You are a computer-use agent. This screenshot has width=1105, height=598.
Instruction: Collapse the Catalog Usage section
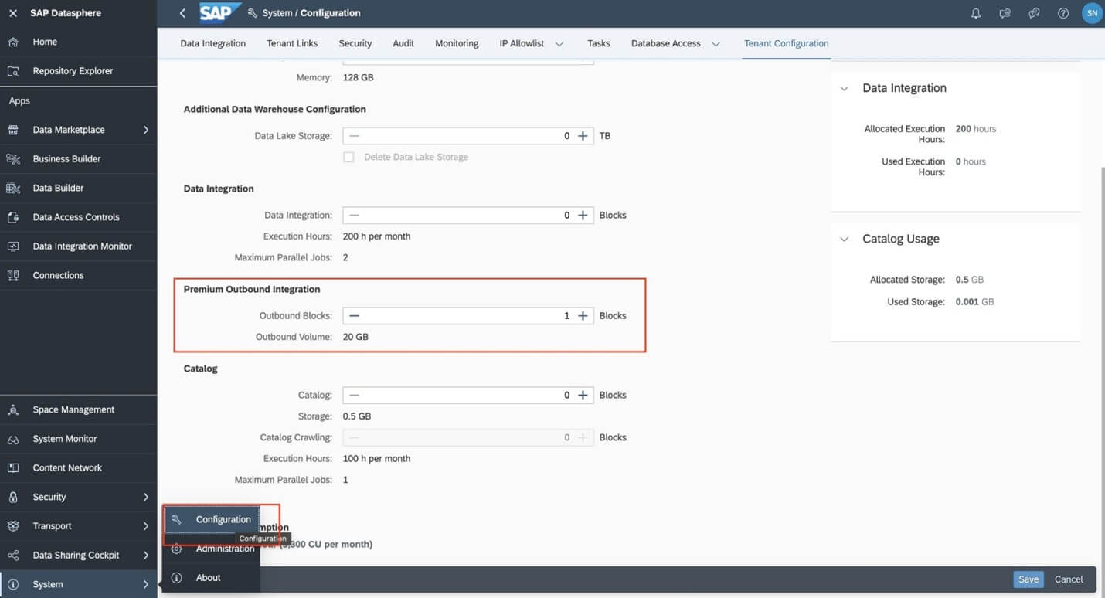click(844, 239)
